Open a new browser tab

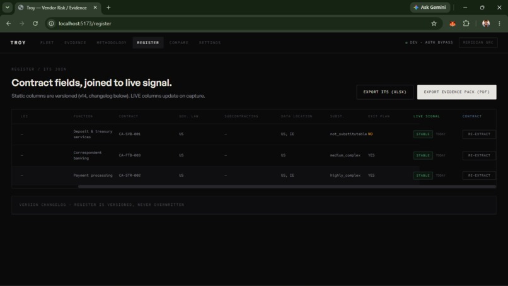point(108,8)
